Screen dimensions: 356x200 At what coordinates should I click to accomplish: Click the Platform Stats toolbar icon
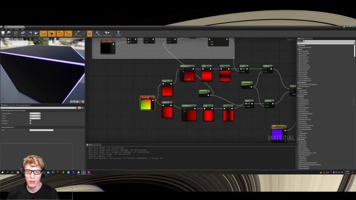(x=97, y=33)
